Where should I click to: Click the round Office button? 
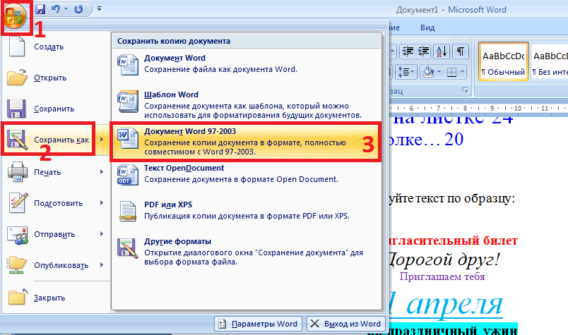[16, 16]
